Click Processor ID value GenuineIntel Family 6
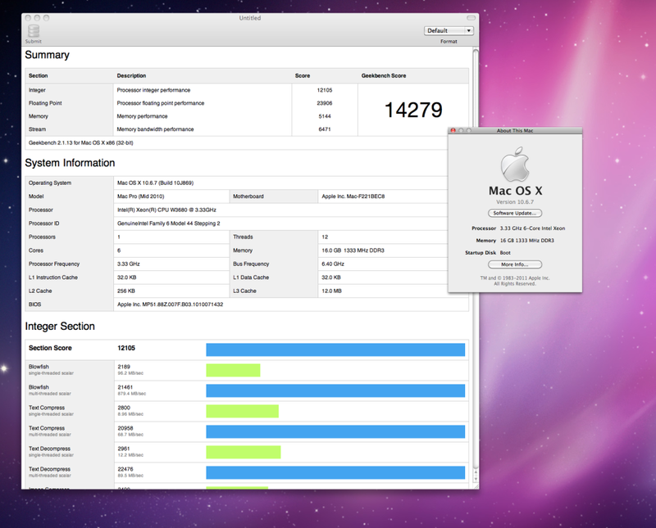The image size is (656, 528). [169, 223]
